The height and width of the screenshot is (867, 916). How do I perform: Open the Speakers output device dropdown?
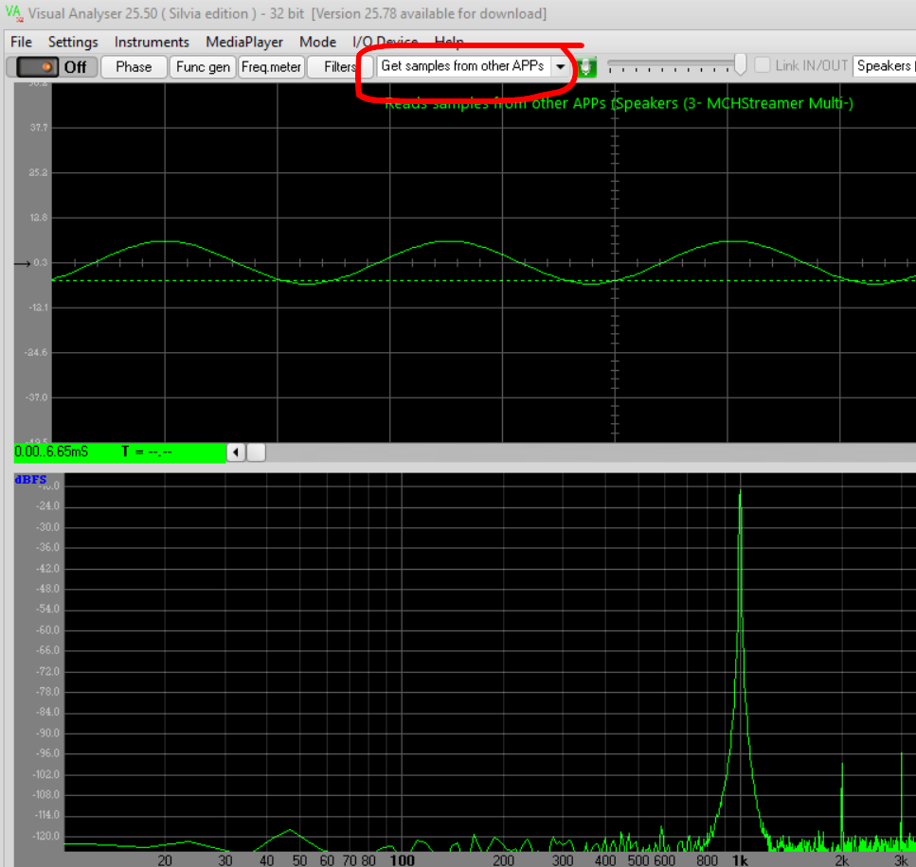(884, 66)
